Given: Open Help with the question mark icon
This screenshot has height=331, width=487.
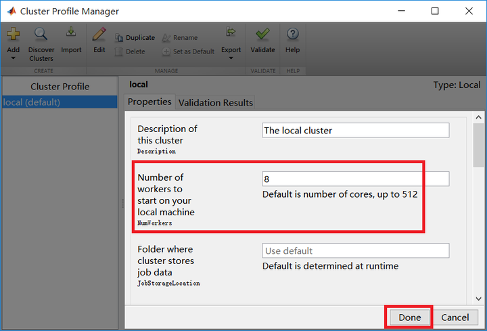Looking at the screenshot, I should [x=292, y=34].
